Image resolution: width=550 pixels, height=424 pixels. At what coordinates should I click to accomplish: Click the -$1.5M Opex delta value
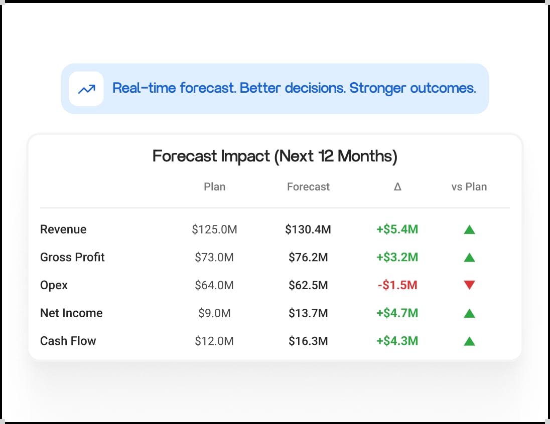(x=397, y=285)
